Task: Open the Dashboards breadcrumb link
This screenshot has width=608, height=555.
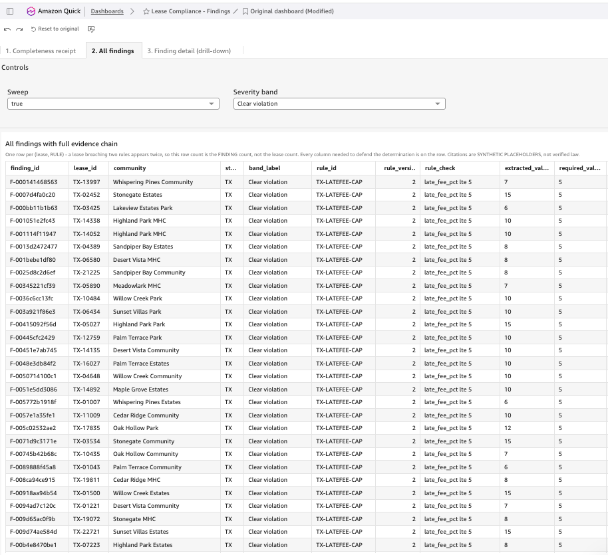Action: click(107, 11)
